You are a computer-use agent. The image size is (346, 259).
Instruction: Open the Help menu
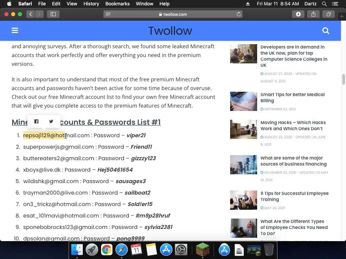[x=165, y=4]
